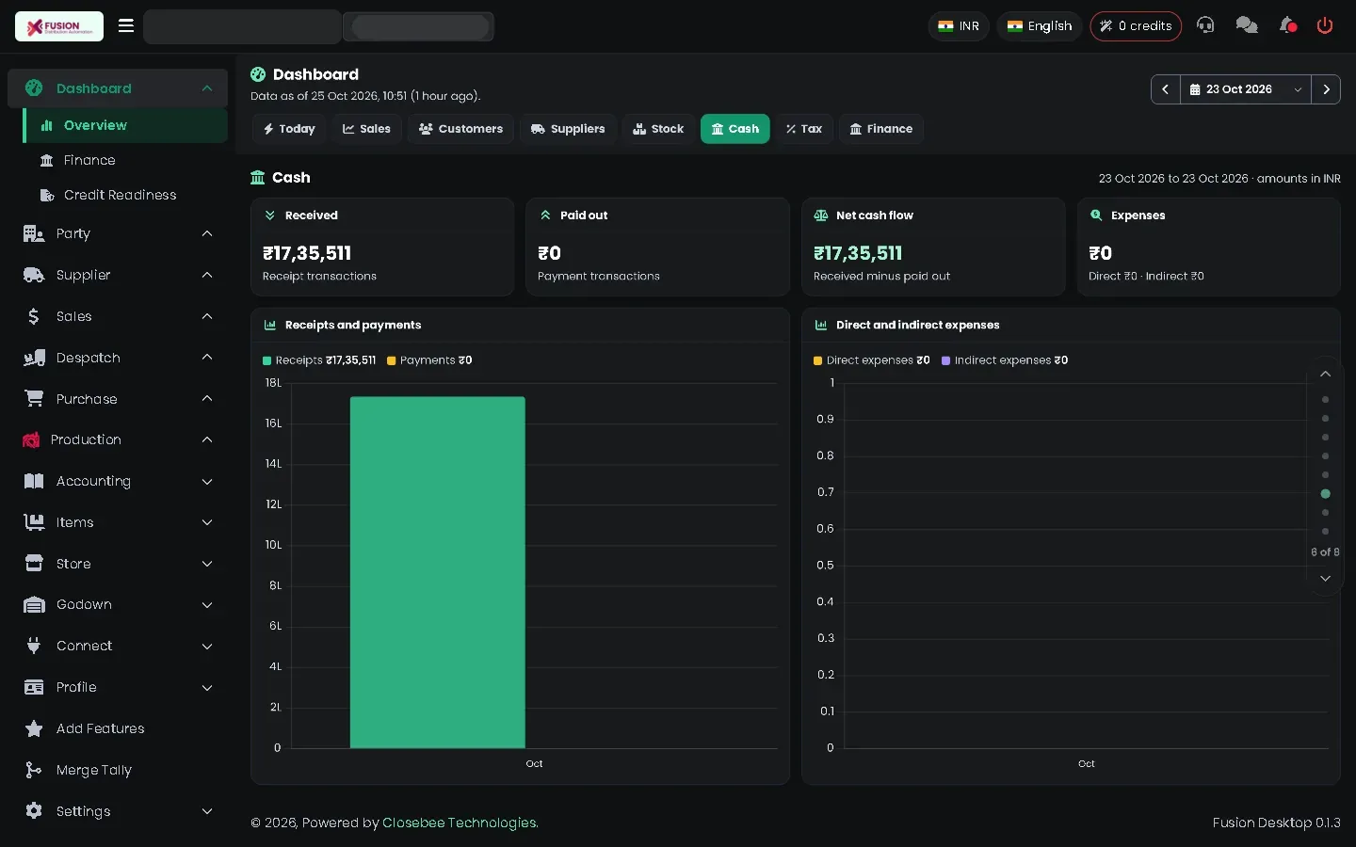Viewport: 1356px width, 847px height.
Task: Collapse the Dashboard sidebar section
Action: (x=207, y=88)
